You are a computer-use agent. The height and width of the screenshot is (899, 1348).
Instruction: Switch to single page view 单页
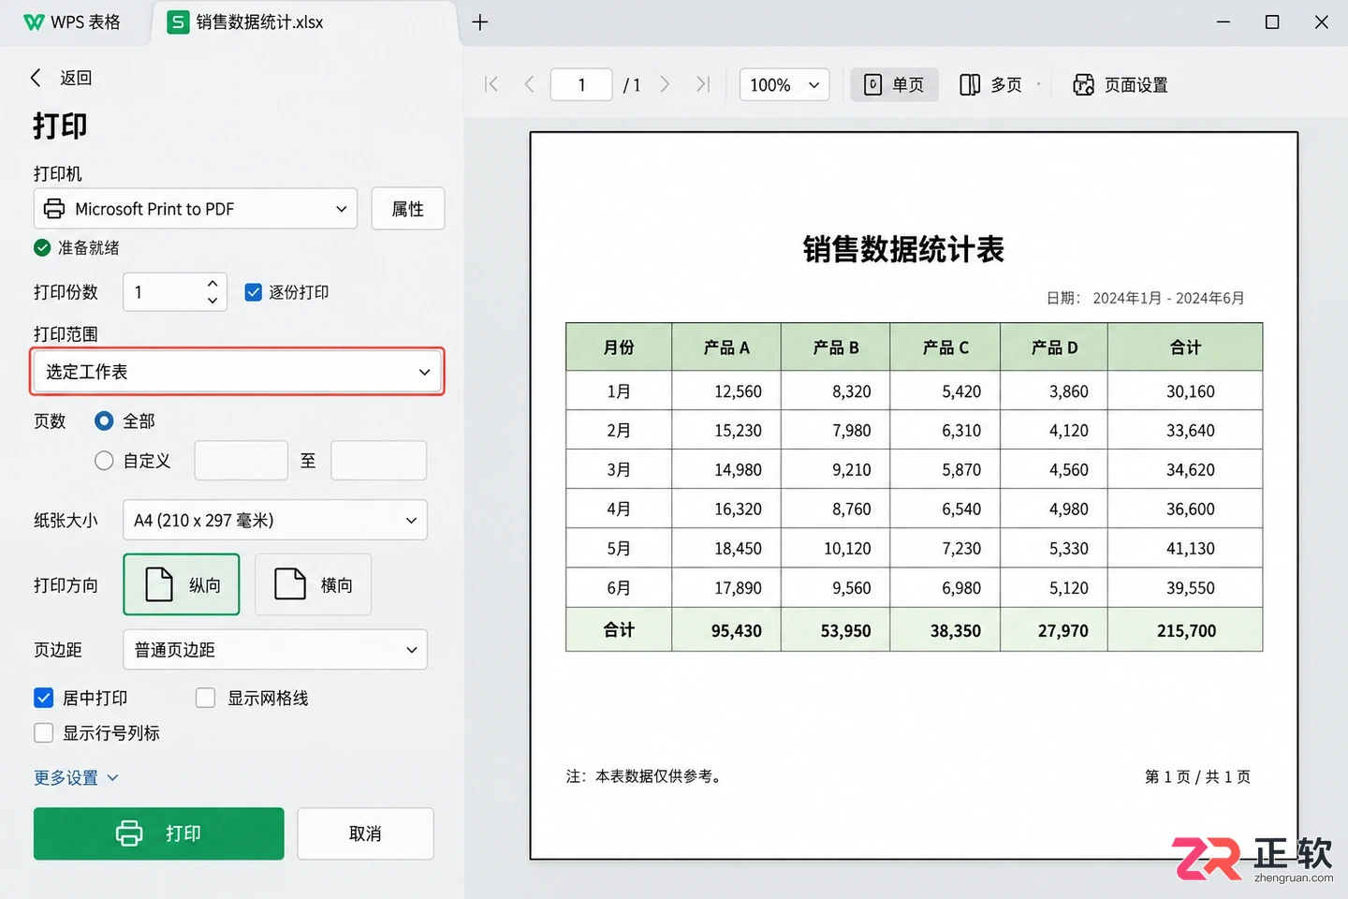coord(894,85)
